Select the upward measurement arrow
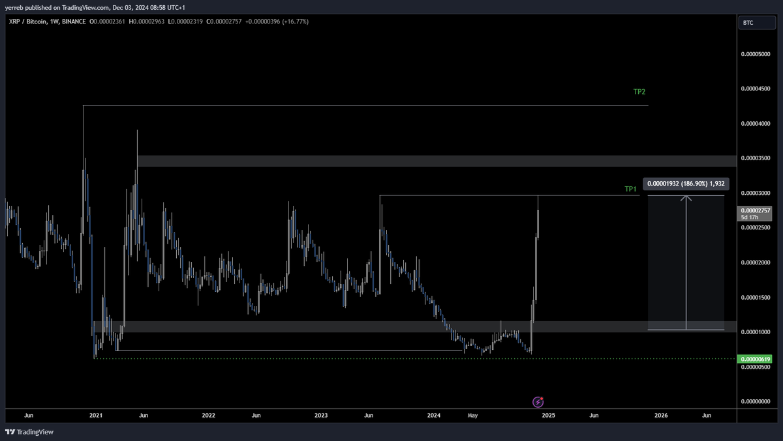The image size is (783, 441). [x=686, y=263]
